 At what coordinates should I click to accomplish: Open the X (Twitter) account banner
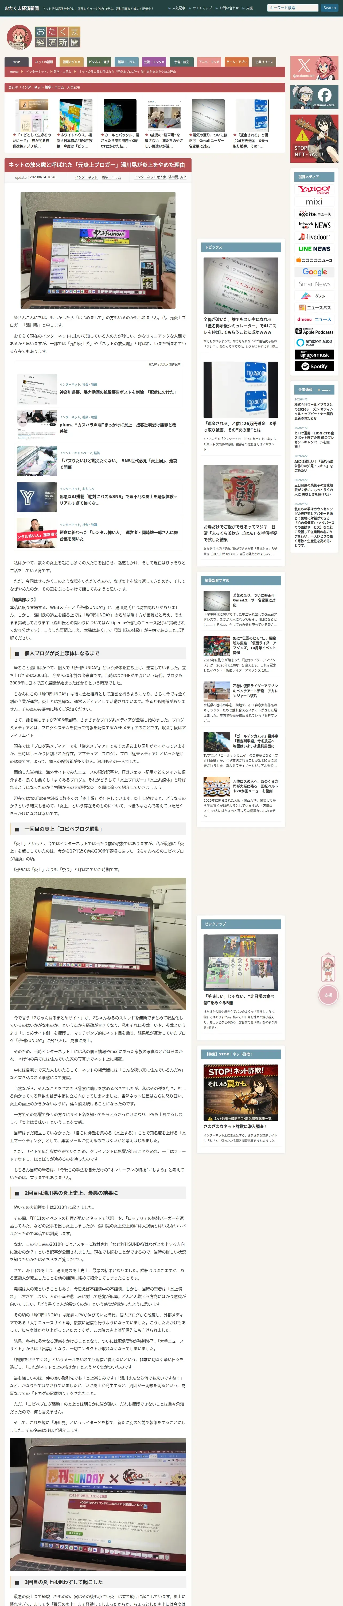coord(314,67)
